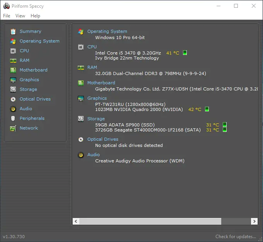Click version number v1.30.730
The image size is (263, 242).
14,237
